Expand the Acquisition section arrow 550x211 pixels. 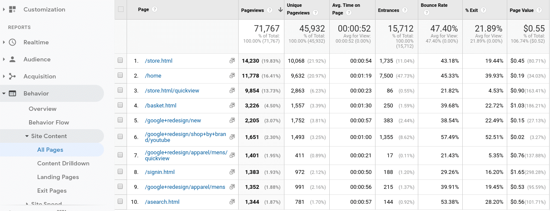coord(4,76)
